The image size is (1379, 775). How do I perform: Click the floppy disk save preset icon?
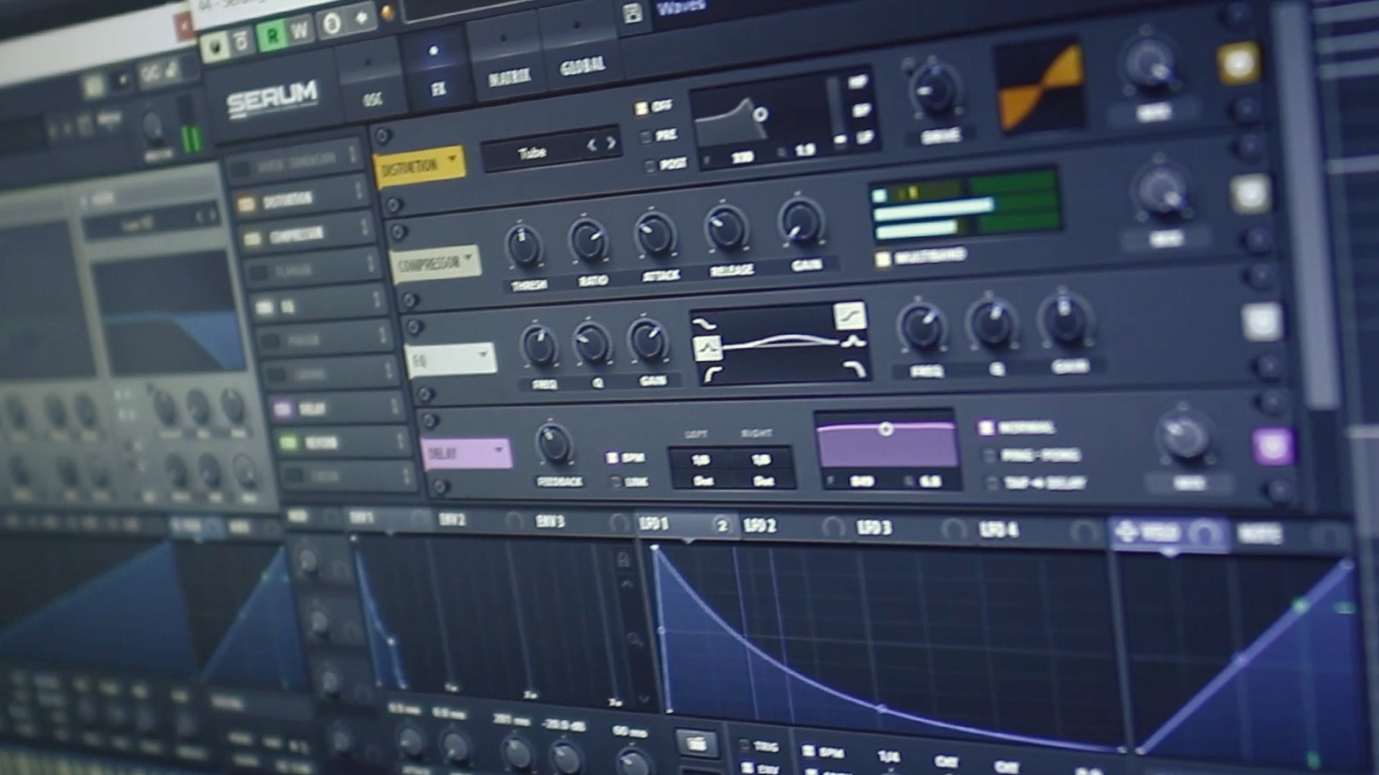point(632,13)
